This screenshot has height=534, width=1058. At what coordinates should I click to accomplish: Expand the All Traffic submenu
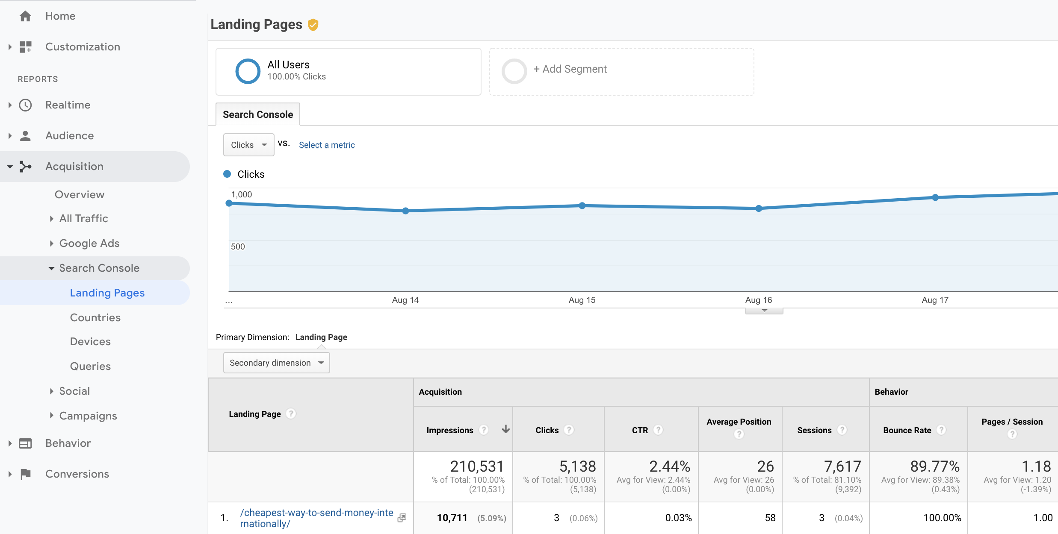coord(51,219)
